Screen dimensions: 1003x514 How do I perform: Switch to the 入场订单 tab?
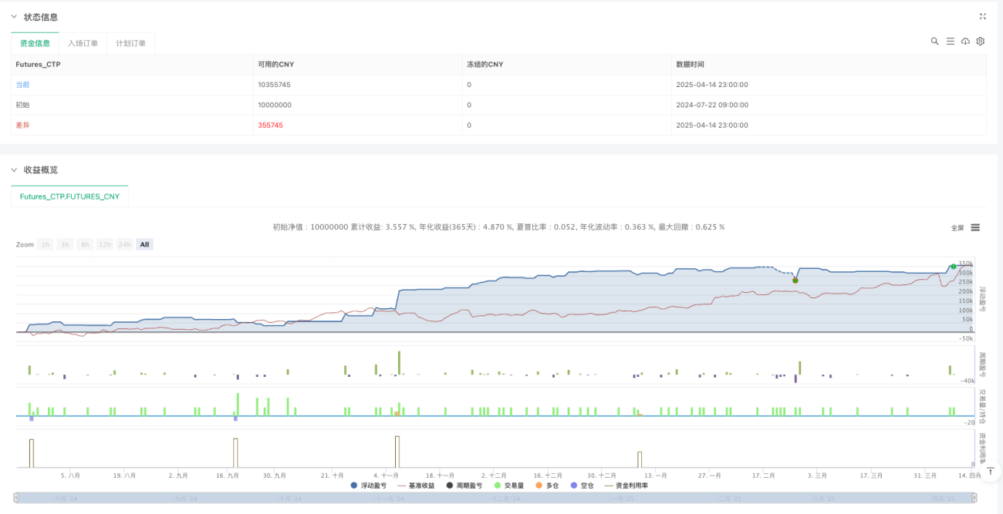coord(83,43)
